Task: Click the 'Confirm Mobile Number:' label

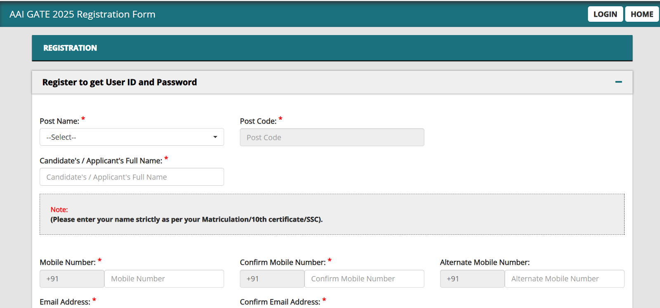Action: 283,262
